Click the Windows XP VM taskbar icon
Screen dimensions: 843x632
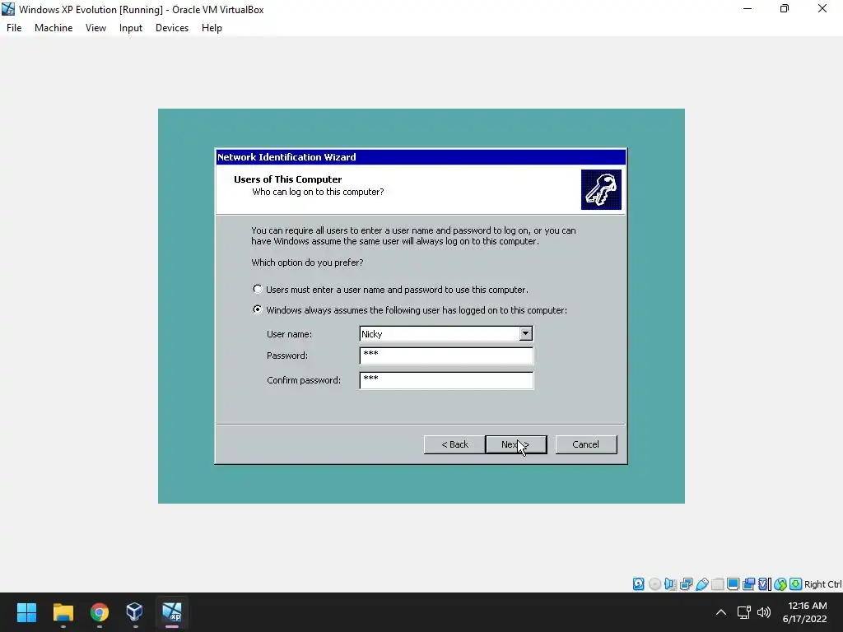click(x=171, y=612)
